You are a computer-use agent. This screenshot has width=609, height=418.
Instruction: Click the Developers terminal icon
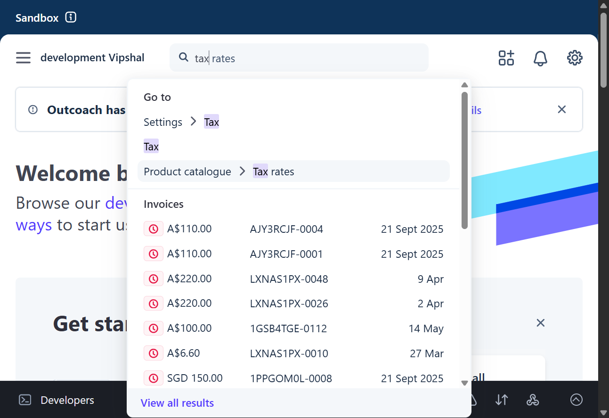pyautogui.click(x=25, y=400)
